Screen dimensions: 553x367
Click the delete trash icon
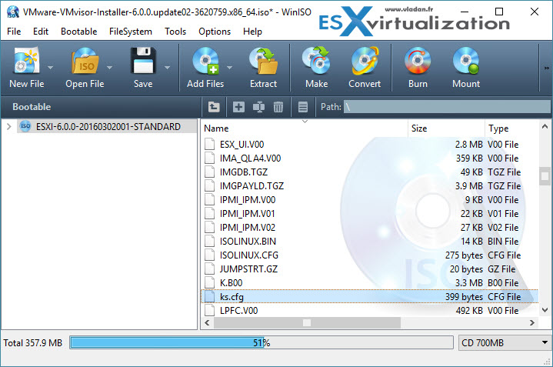(278, 107)
